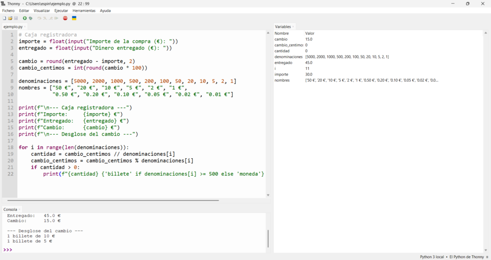Click the Resume execution icon
491x260 pixels.
click(57, 18)
